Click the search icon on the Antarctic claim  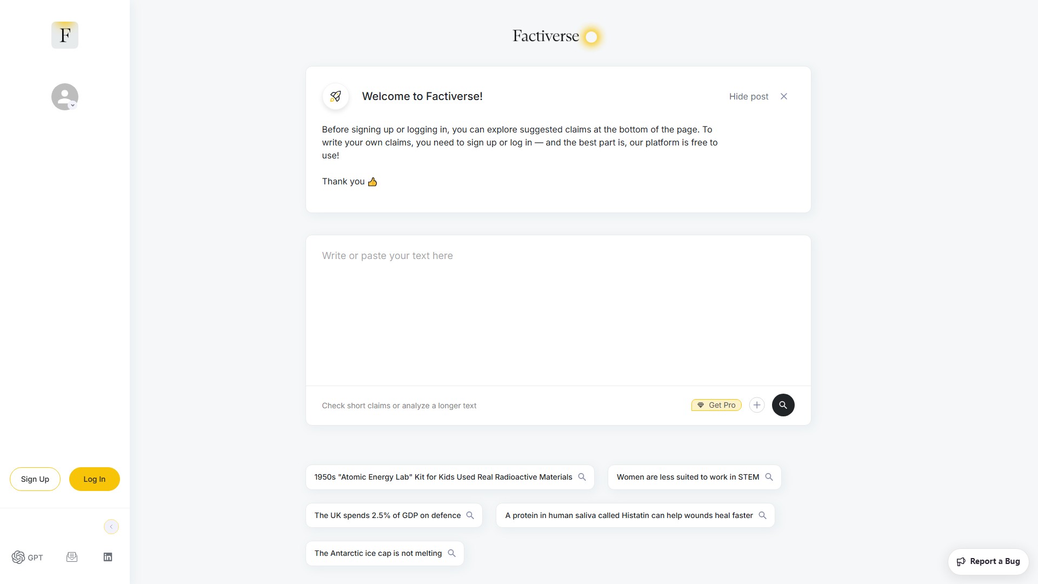451,553
